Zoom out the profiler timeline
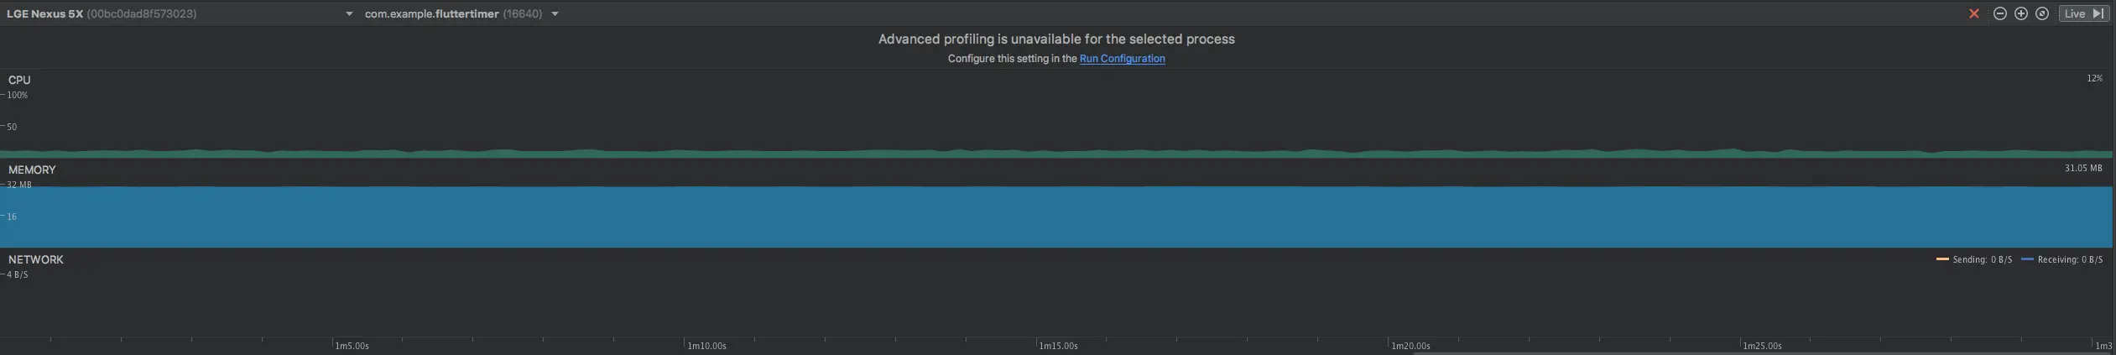 click(1999, 13)
